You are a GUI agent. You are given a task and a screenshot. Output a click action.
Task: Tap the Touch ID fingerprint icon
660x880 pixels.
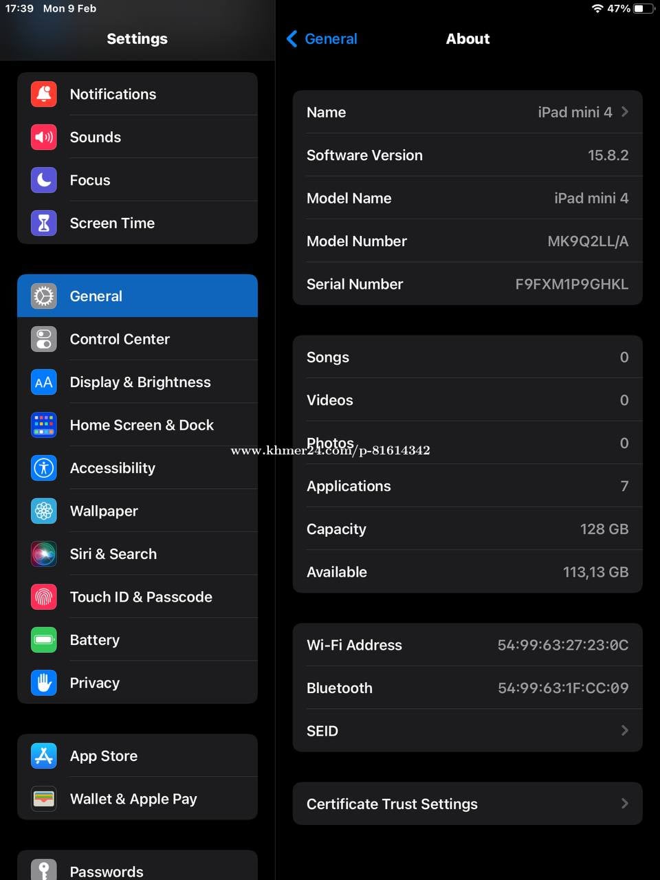coord(44,597)
